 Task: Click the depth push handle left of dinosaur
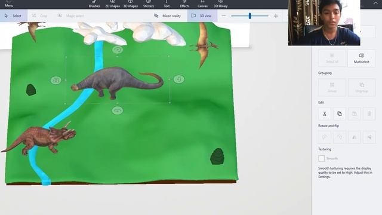56,80
